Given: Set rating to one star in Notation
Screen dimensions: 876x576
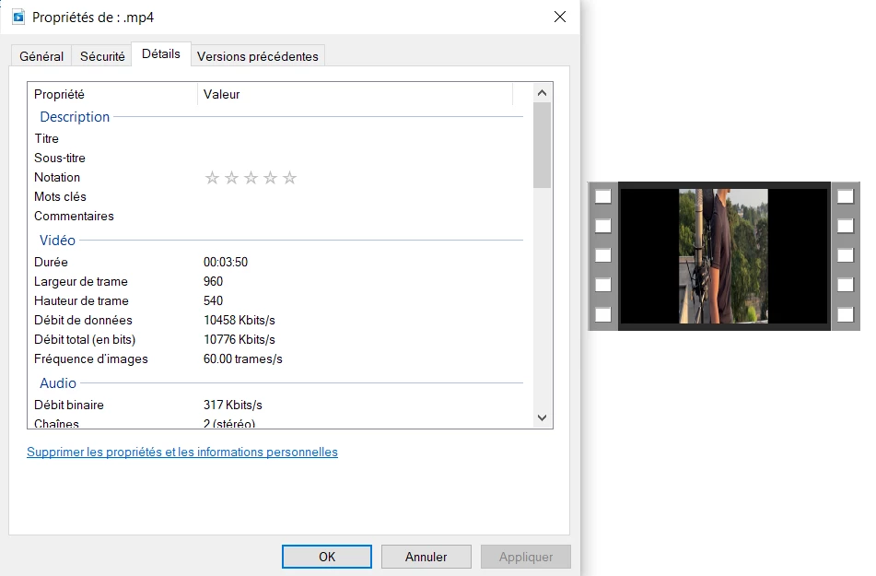Looking at the screenshot, I should 212,178.
